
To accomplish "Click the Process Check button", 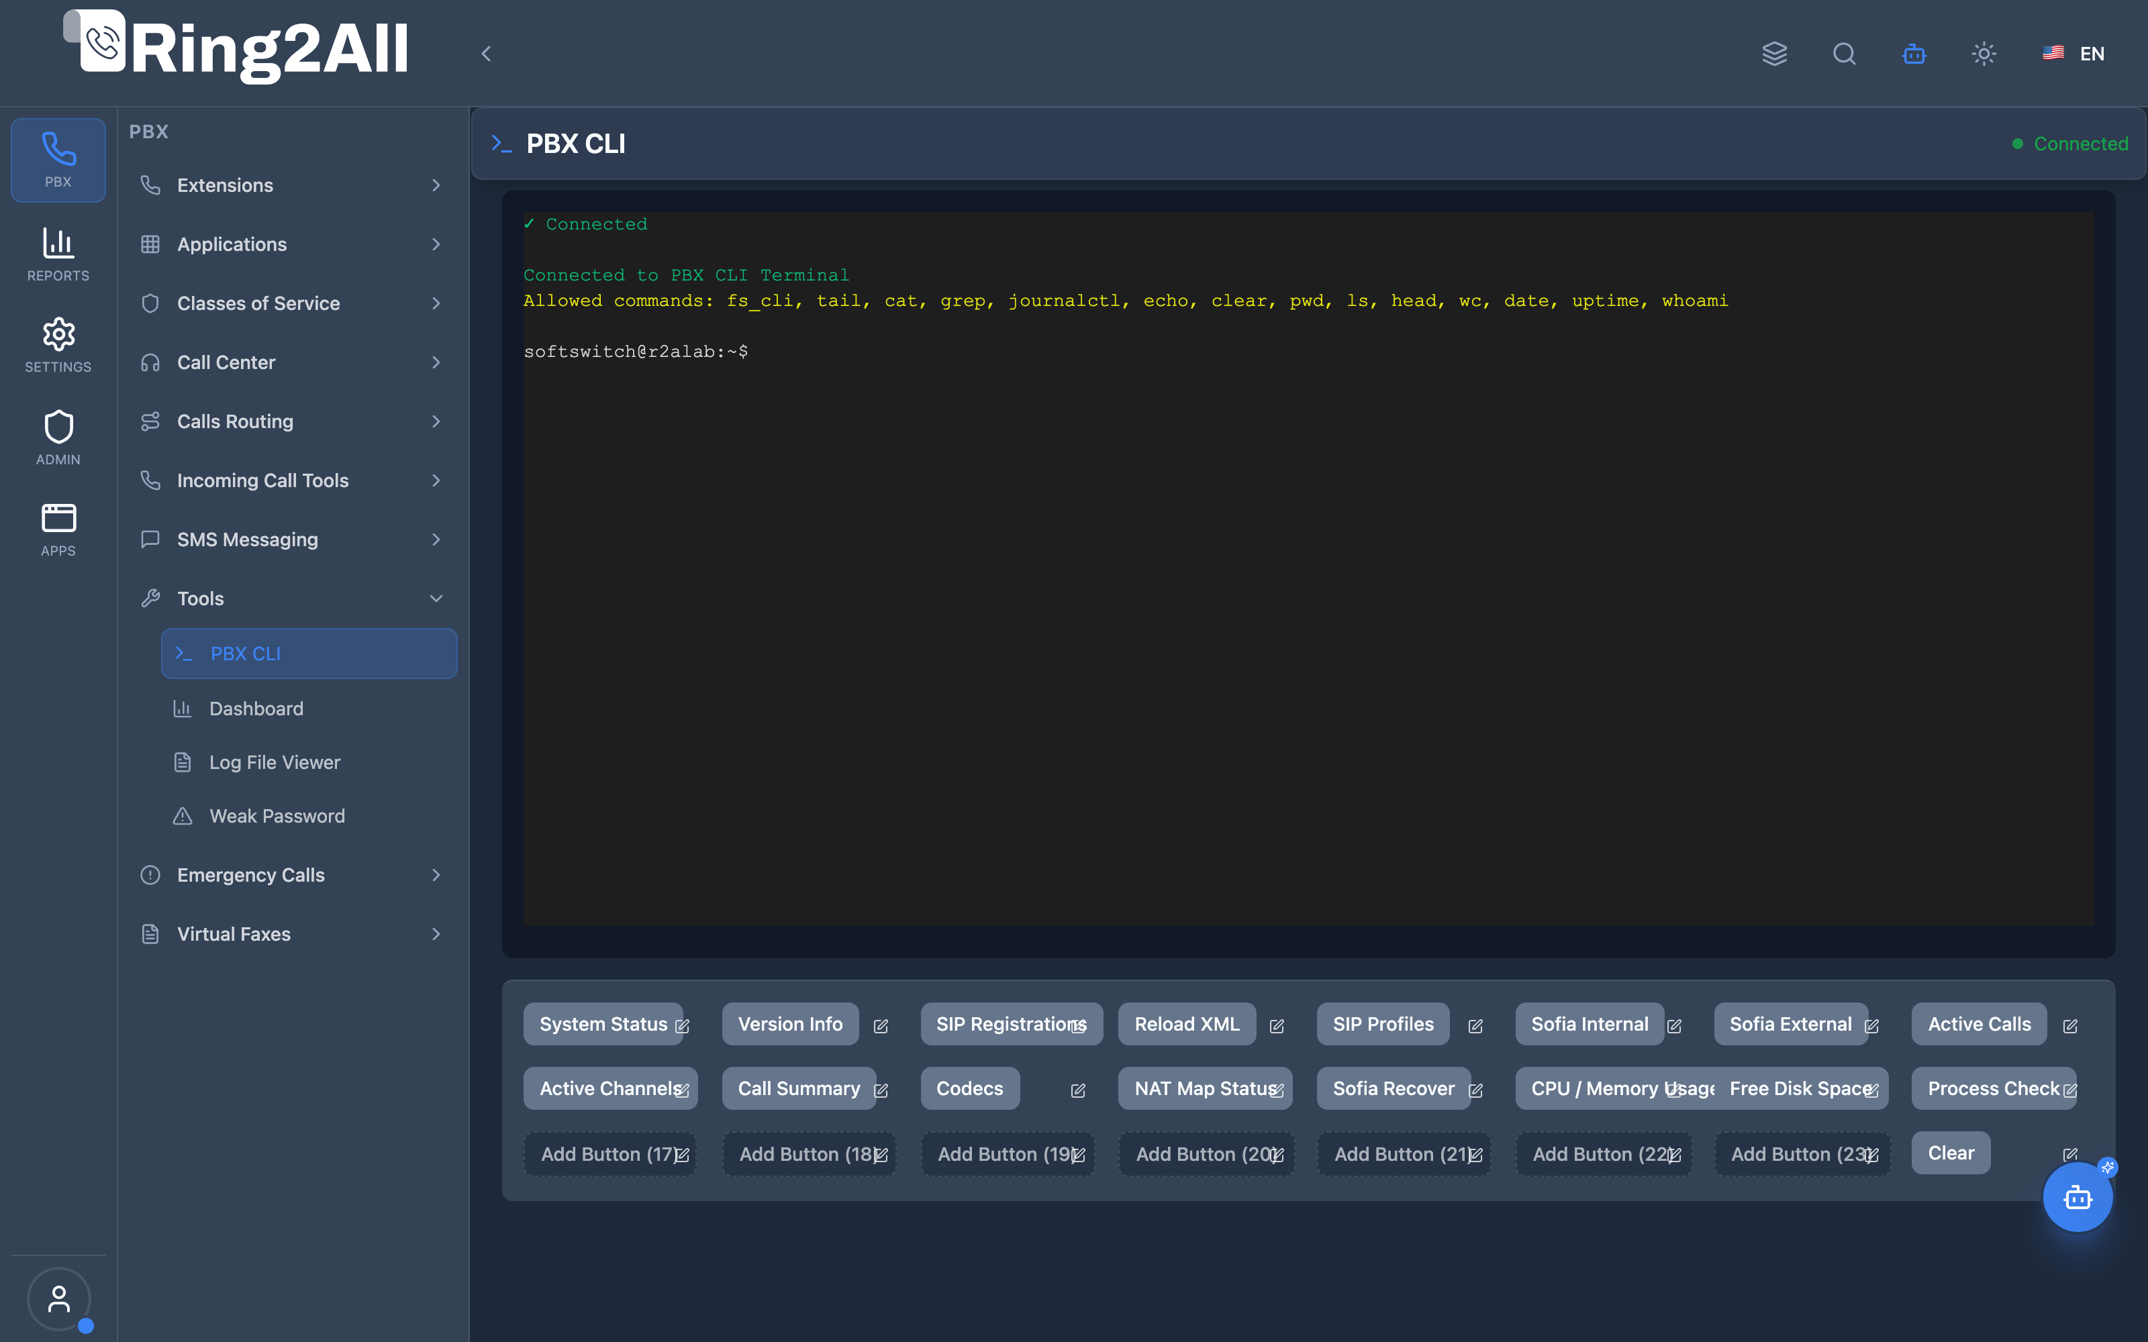I will (1994, 1088).
